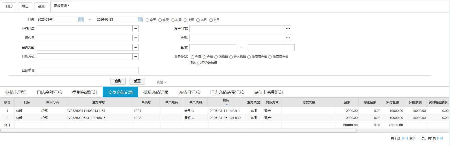Go to the next page arrow
450x146 pixels.
point(438,138)
